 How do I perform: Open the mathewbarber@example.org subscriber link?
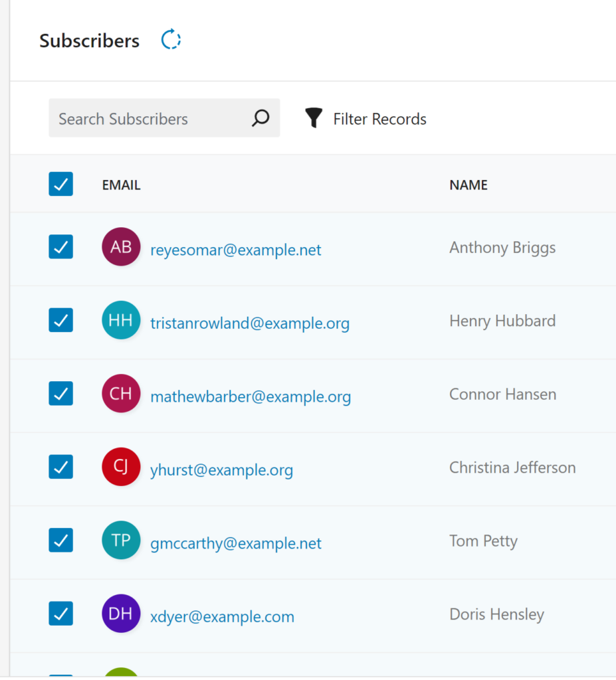pos(251,396)
